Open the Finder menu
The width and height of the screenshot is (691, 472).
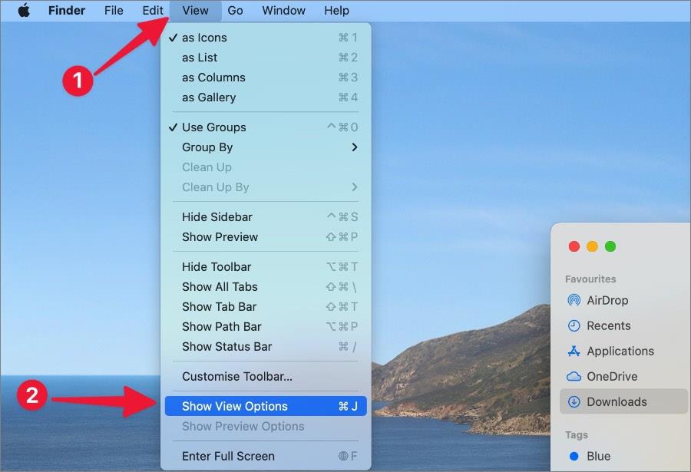click(x=67, y=10)
